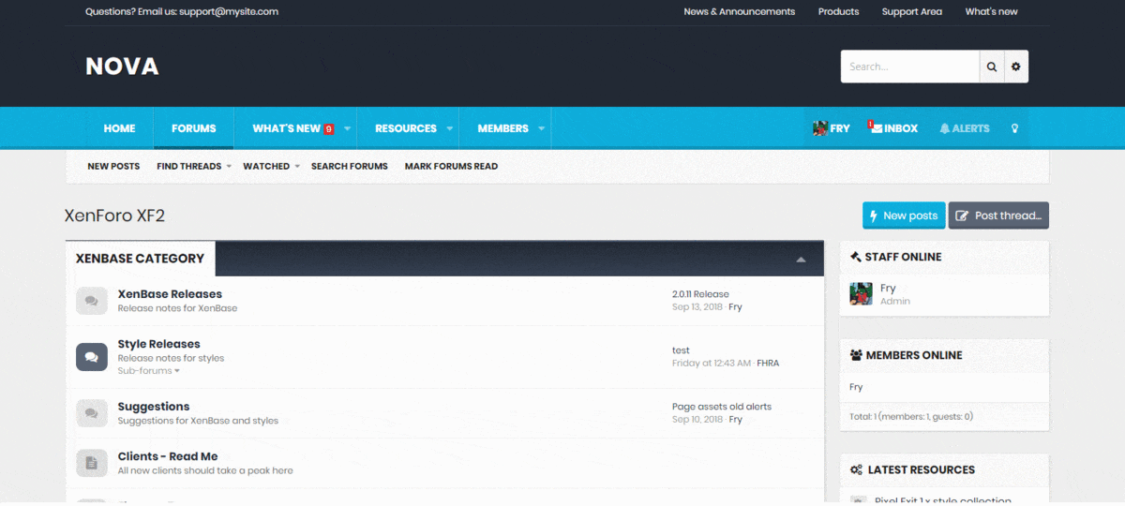Open News & Announcements link
1125x506 pixels.
[x=740, y=12]
